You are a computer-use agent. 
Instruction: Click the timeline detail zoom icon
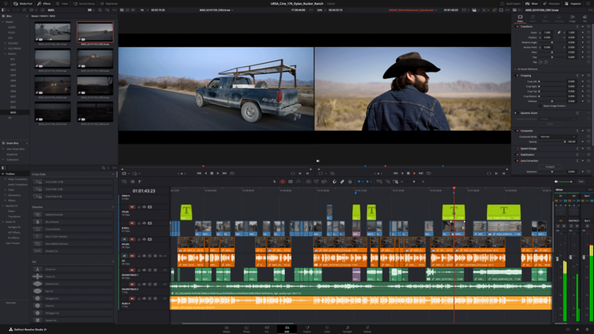[x=387, y=182]
